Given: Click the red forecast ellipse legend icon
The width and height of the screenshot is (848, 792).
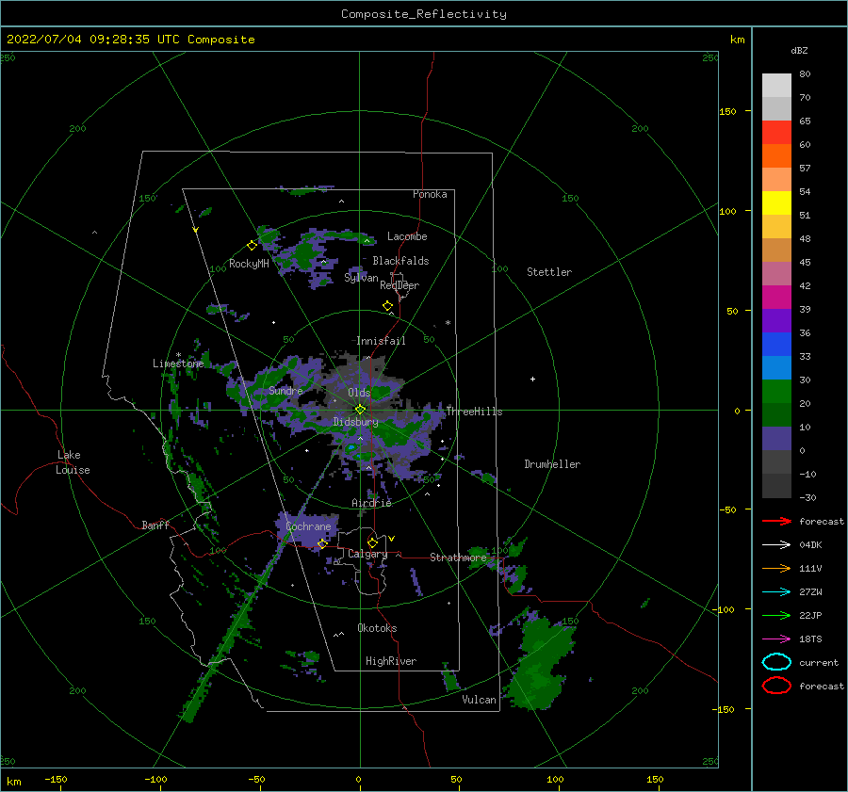Looking at the screenshot, I should [776, 686].
